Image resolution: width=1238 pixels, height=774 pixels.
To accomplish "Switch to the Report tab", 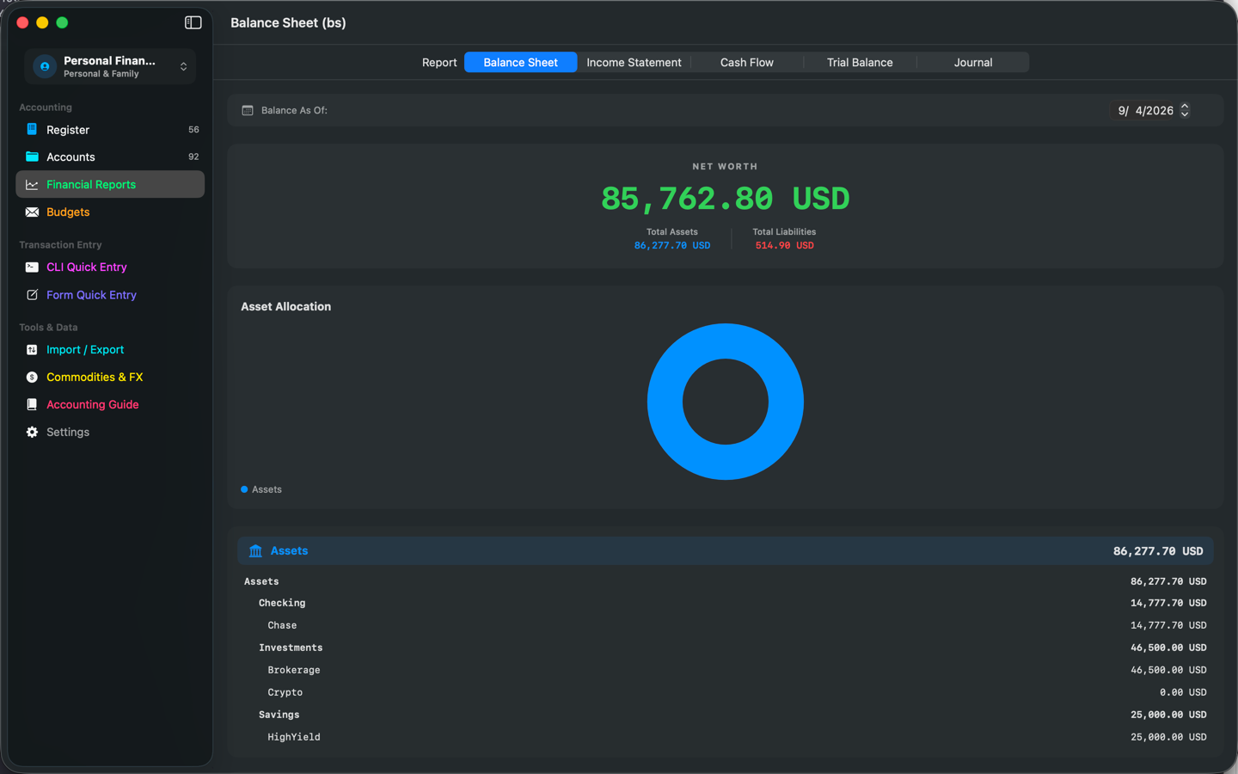I will [x=439, y=62].
